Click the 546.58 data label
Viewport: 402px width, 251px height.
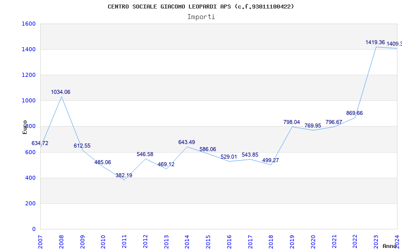145,154
